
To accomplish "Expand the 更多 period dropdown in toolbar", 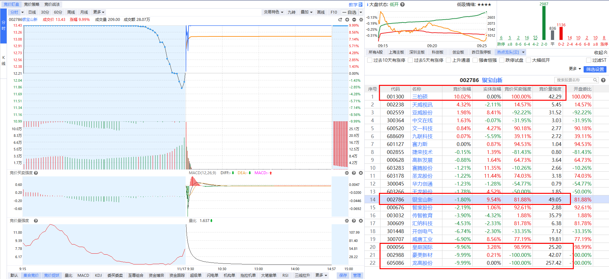I will (x=99, y=12).
